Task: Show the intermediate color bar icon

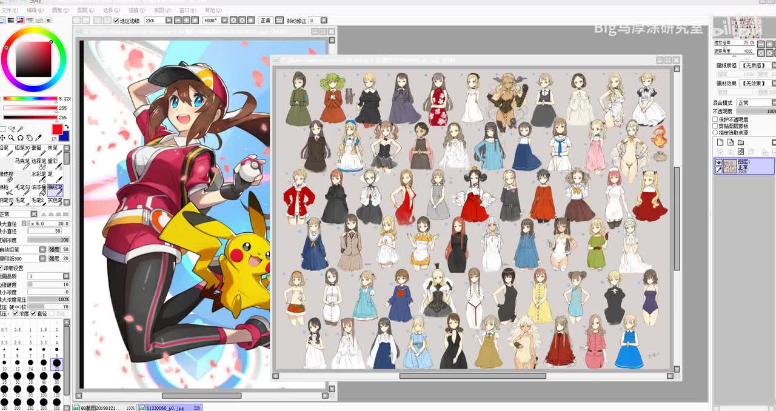Action: pos(30,20)
